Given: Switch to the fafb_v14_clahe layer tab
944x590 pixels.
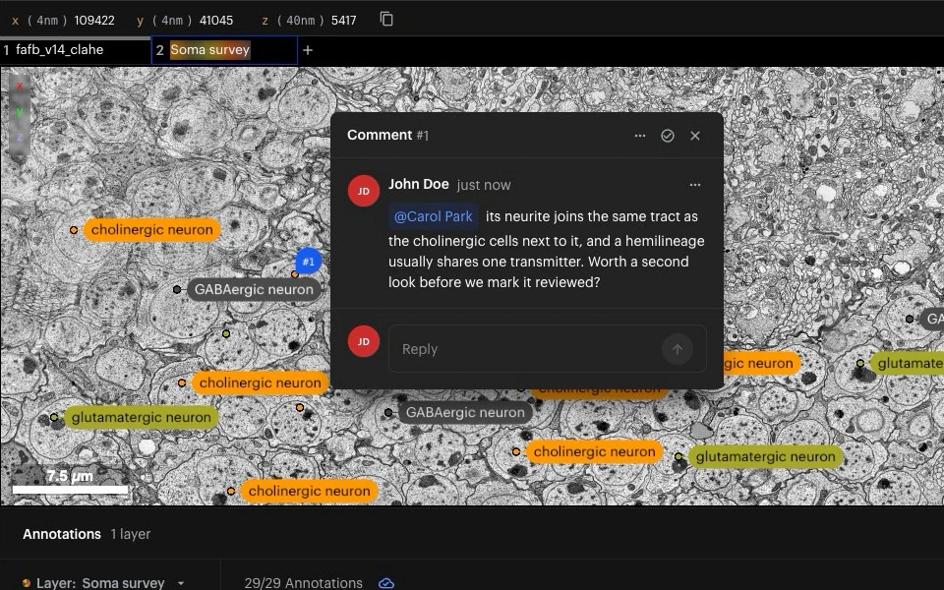Looking at the screenshot, I should tap(76, 50).
